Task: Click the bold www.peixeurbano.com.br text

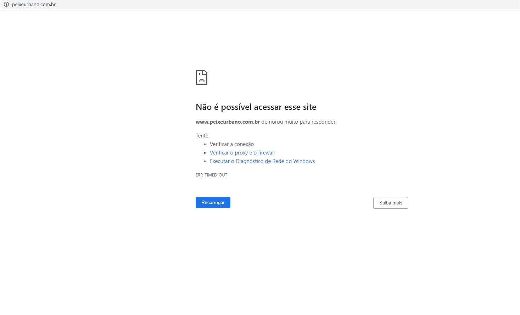Action: coord(228,122)
